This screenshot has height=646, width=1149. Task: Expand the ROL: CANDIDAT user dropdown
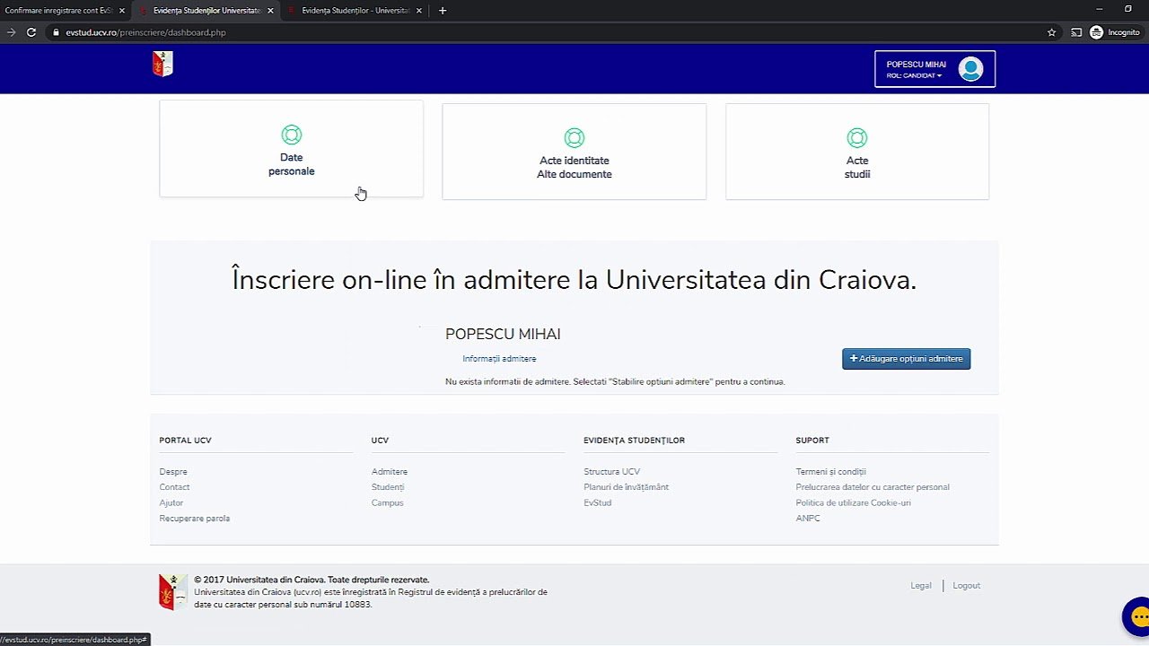(x=915, y=76)
